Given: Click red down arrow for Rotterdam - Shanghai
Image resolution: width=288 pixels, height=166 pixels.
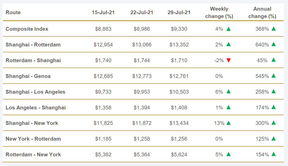Looking at the screenshot, I should point(229,60).
